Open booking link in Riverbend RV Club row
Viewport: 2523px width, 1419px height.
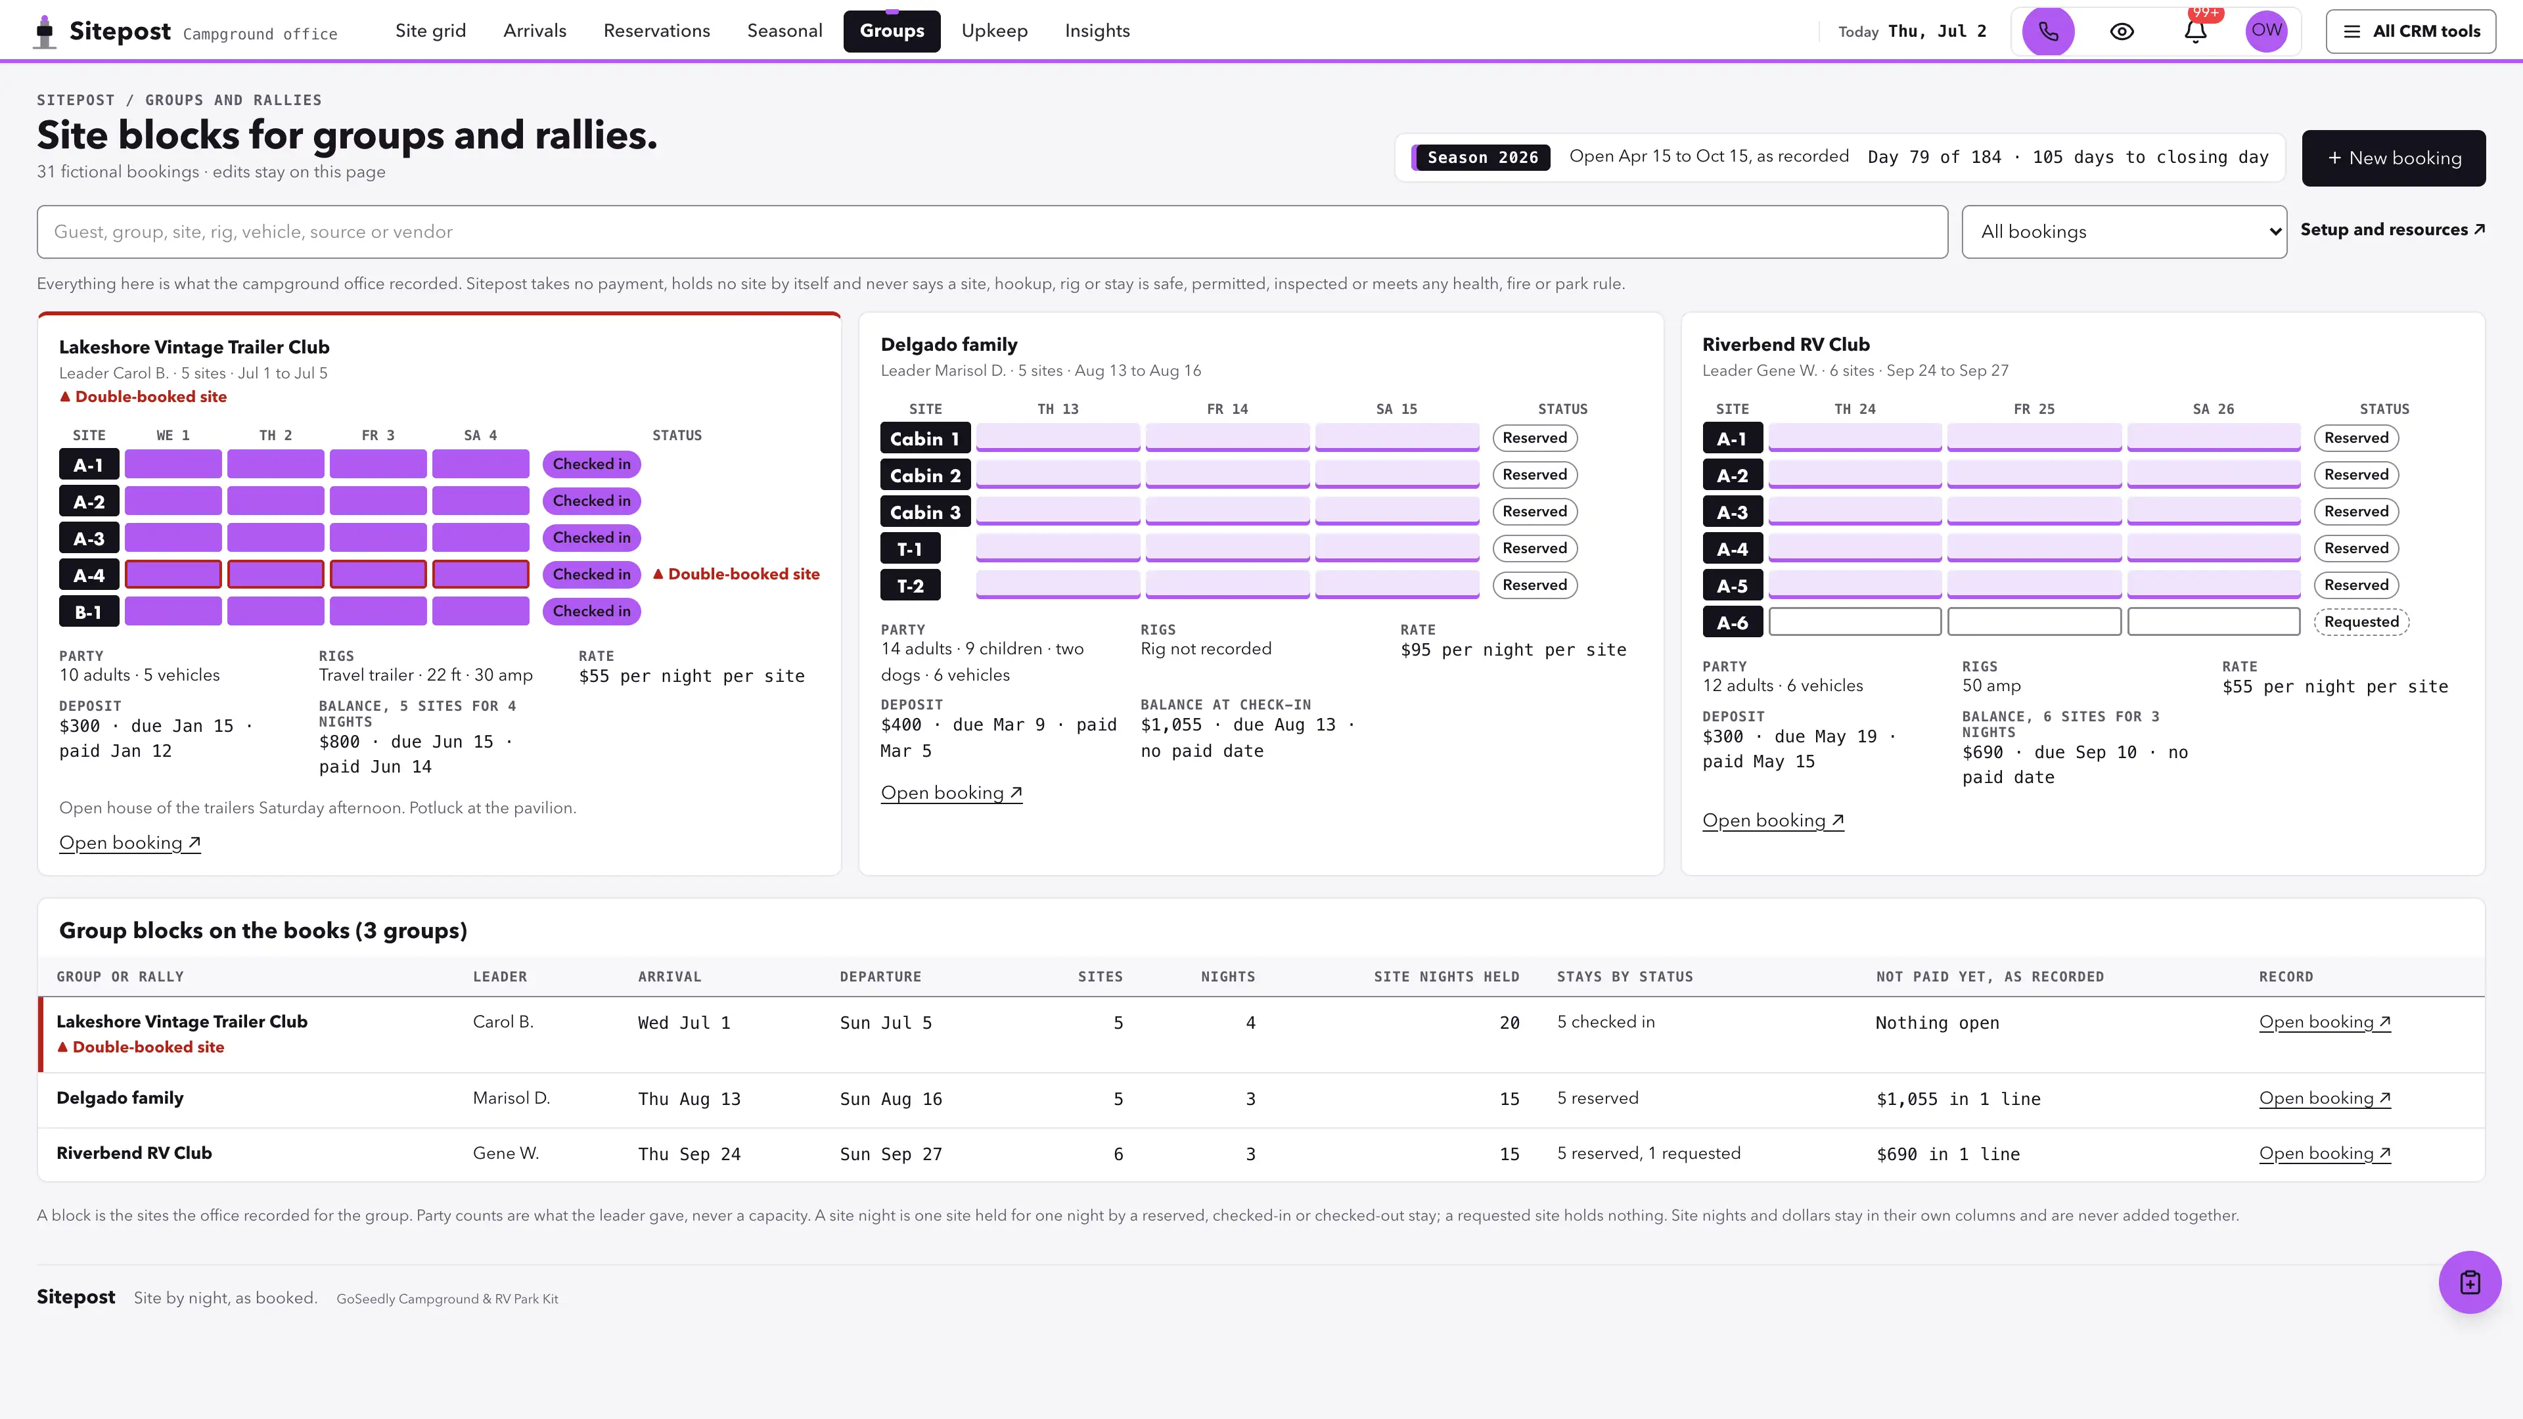point(2324,1153)
